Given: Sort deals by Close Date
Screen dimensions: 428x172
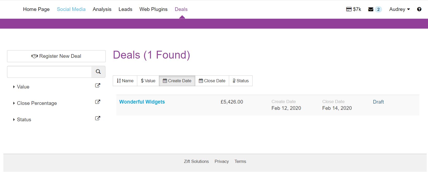Looking at the screenshot, I should coord(212,81).
